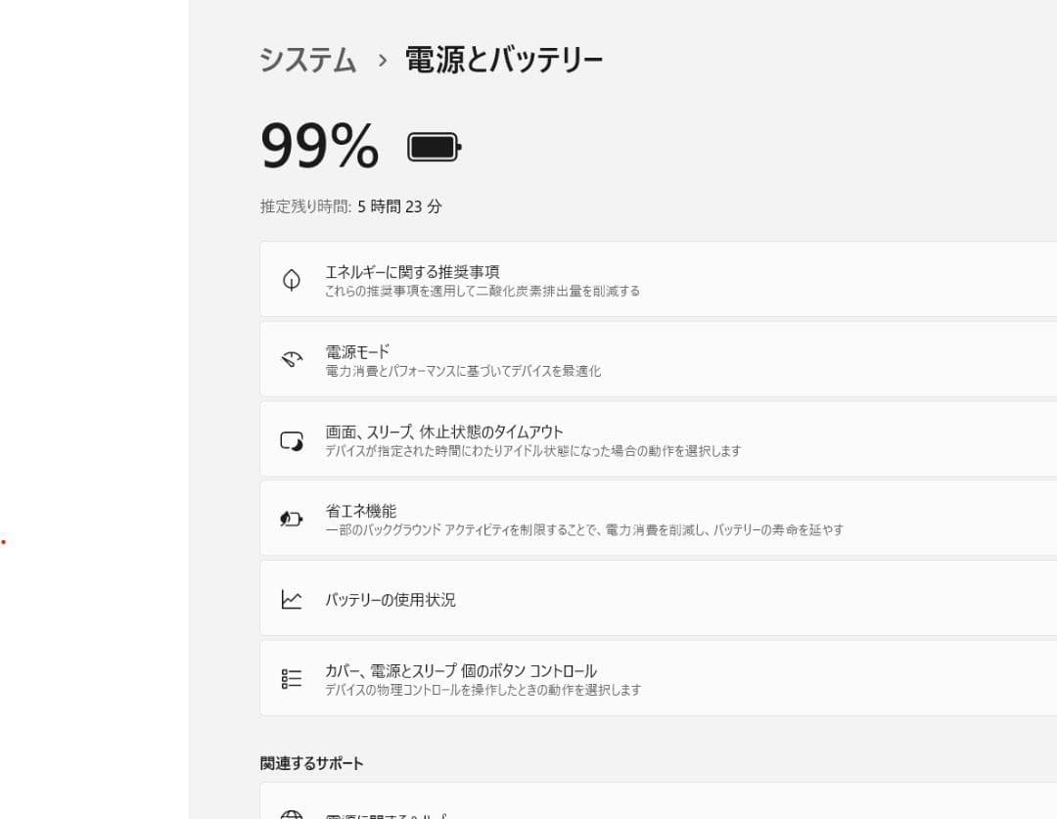Click the 省エネ機能 battery icon
The height and width of the screenshot is (819, 1057).
tap(291, 518)
